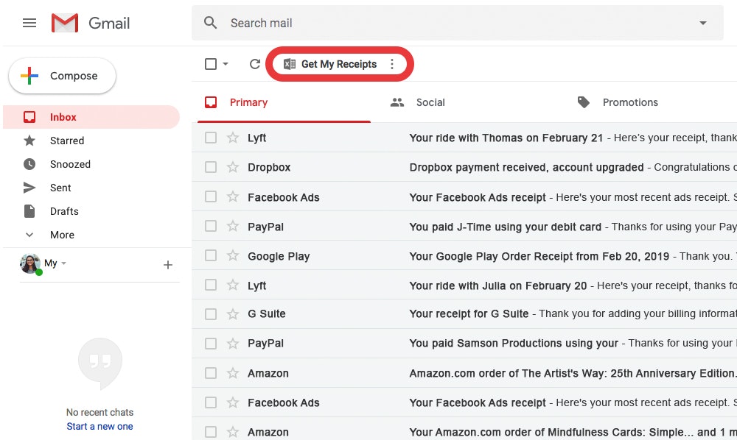Open the Get My Receipts add-on
The width and height of the screenshot is (737, 440).
click(332, 64)
